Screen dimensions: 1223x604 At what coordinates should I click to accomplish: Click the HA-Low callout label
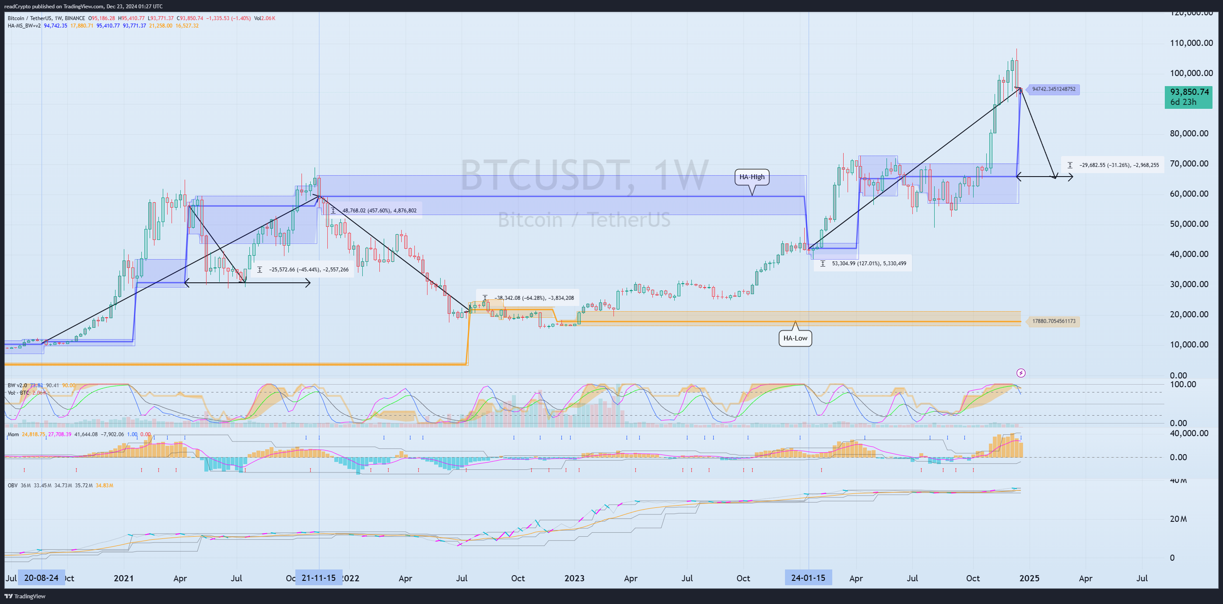point(795,338)
